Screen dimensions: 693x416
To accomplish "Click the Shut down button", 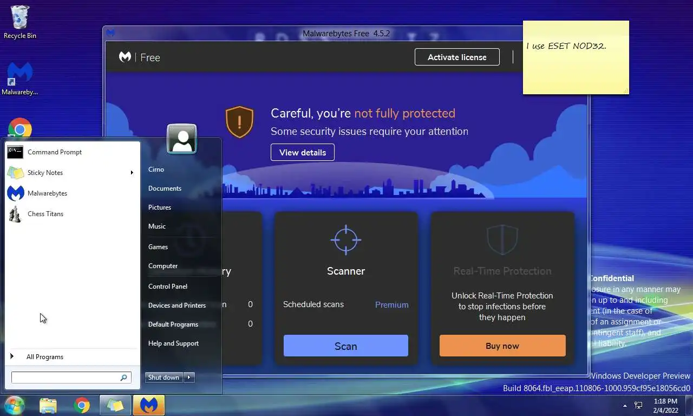I will 164,378.
